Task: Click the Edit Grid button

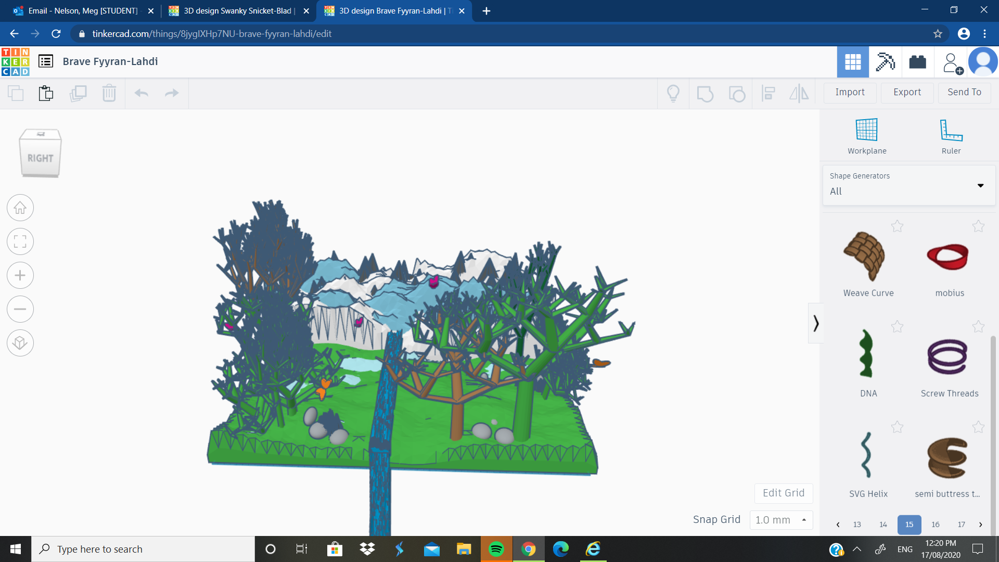Action: pyautogui.click(x=783, y=493)
